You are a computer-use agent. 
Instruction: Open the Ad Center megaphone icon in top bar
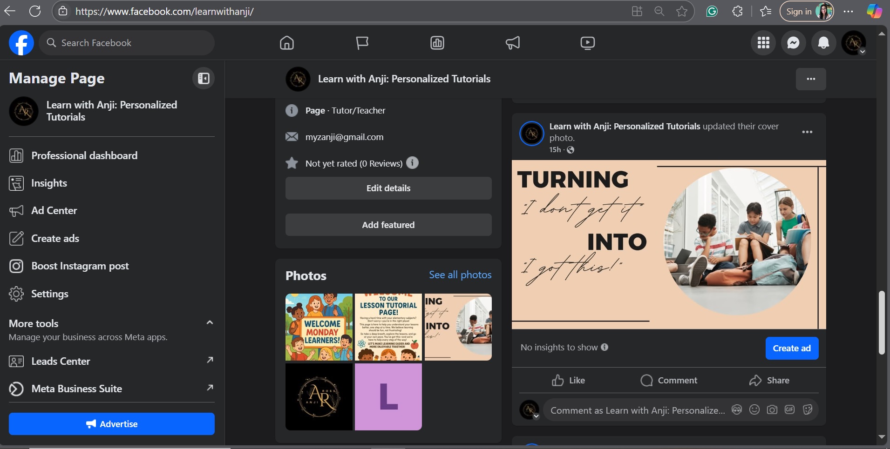[x=512, y=43]
